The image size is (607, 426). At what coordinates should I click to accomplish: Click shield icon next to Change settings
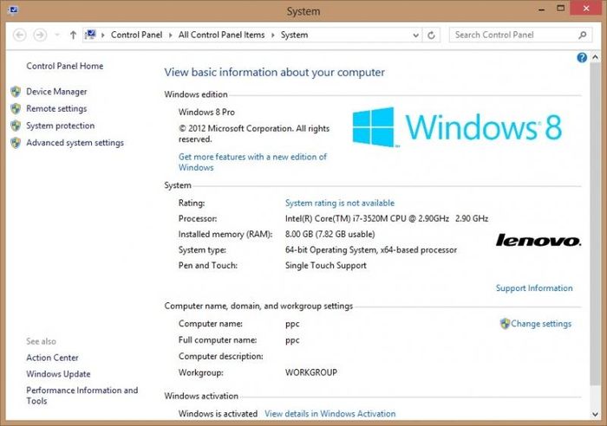tap(505, 324)
